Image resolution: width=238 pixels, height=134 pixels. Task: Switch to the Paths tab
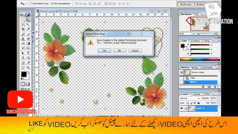(208, 94)
